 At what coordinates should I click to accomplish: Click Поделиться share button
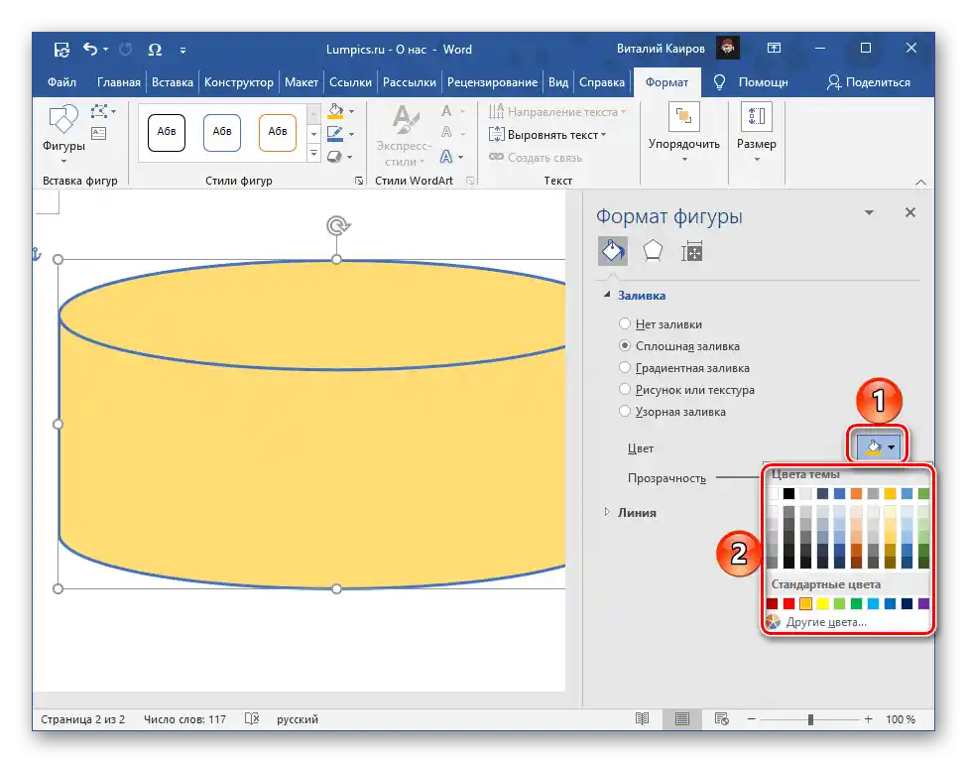click(869, 82)
